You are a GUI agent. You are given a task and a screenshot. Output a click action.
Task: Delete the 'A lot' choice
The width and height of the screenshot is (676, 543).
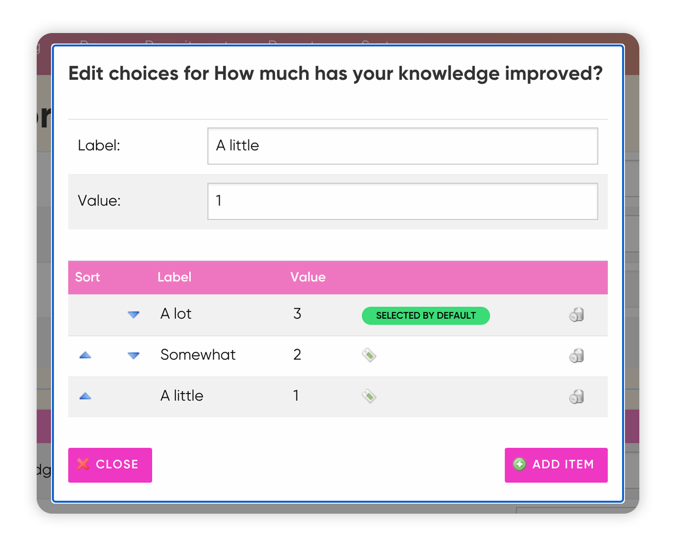[x=576, y=314]
